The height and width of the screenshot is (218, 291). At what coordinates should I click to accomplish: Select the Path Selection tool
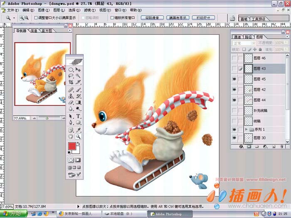(71, 116)
